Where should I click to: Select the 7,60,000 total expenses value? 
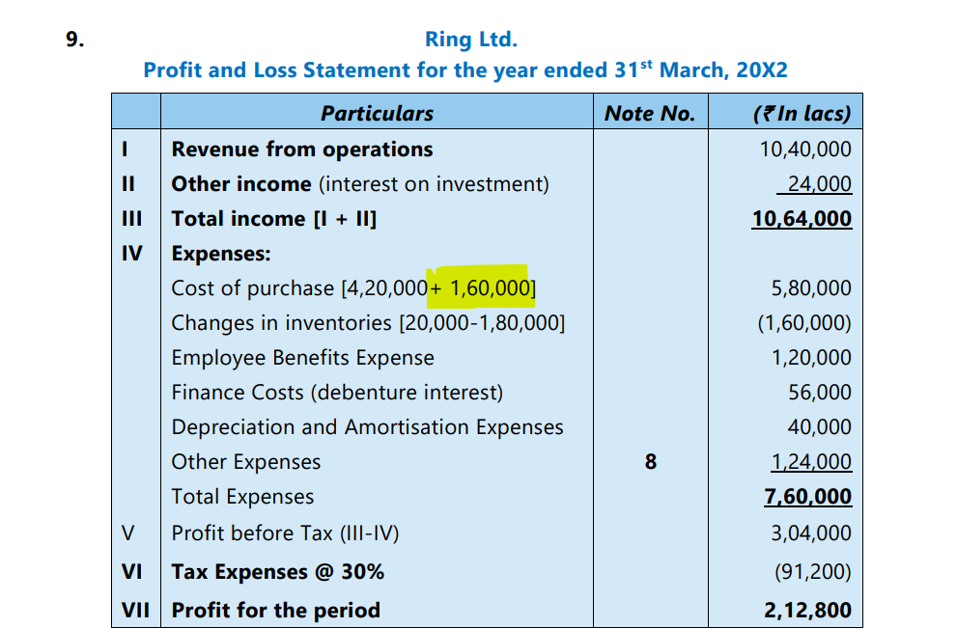[807, 497]
